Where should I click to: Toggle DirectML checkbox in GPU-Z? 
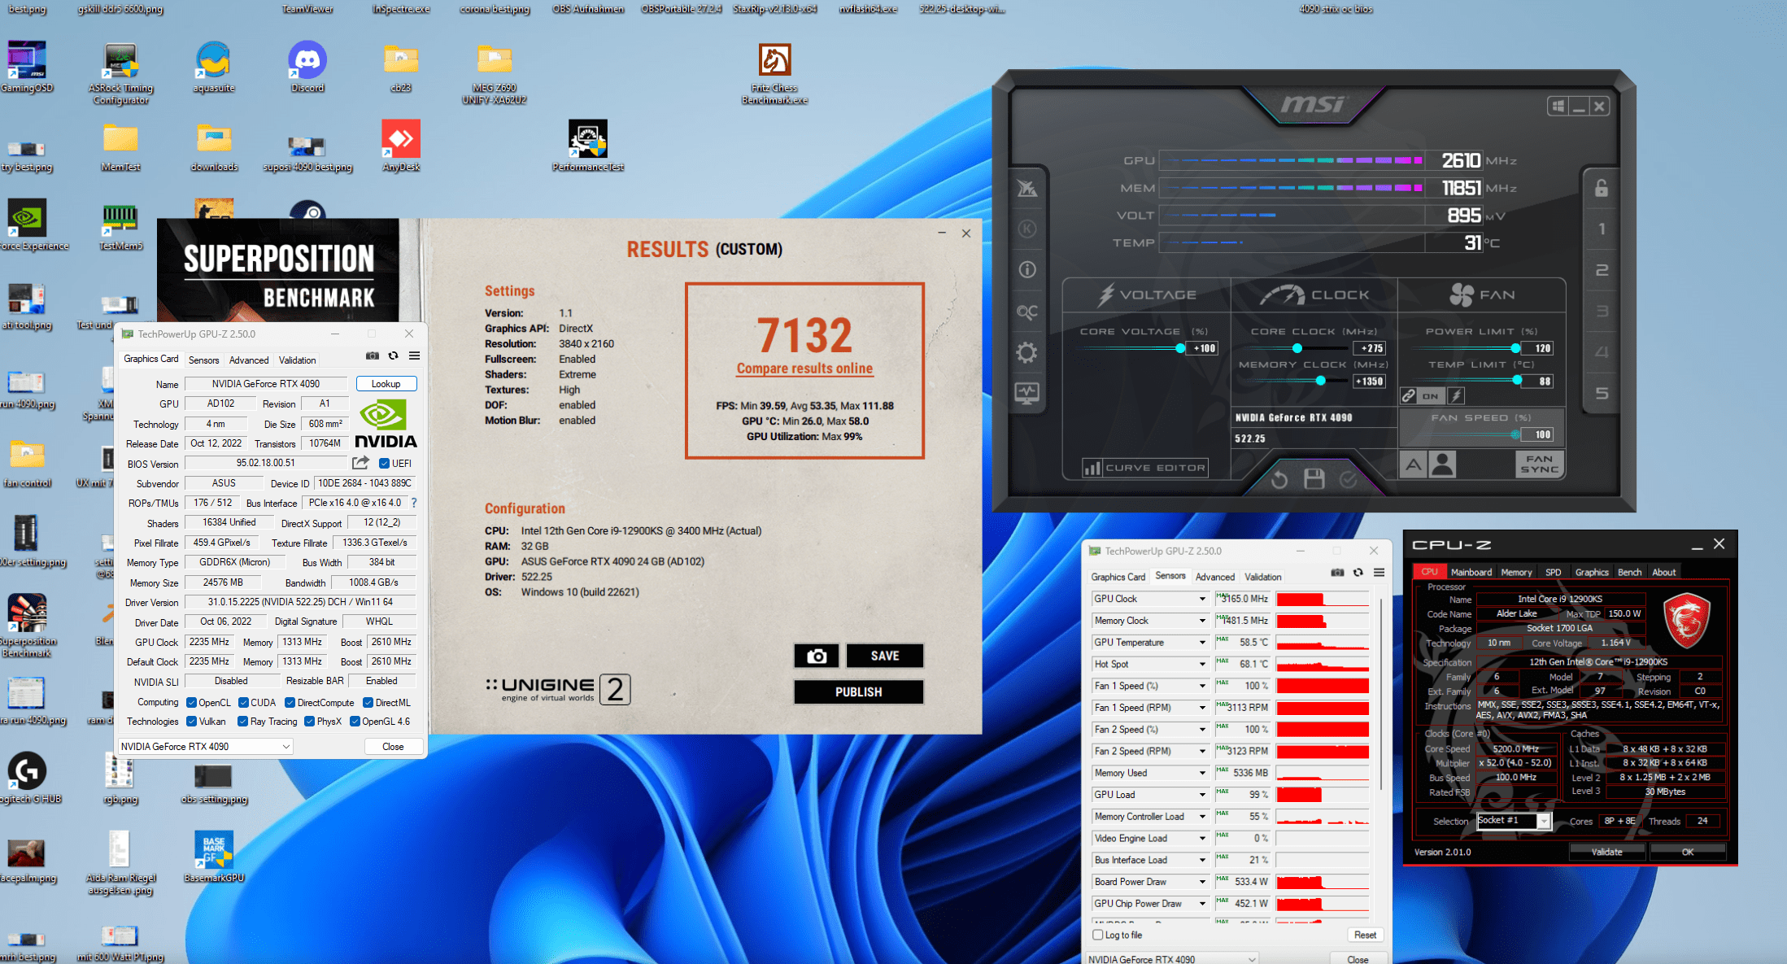pyautogui.click(x=368, y=703)
